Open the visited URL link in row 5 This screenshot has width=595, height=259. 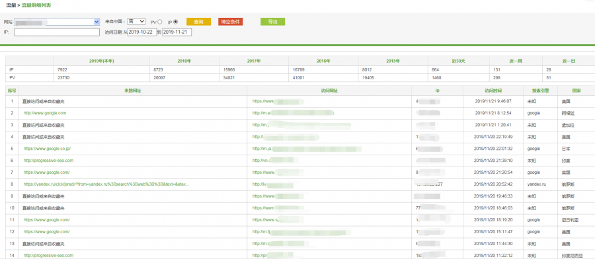point(307,149)
